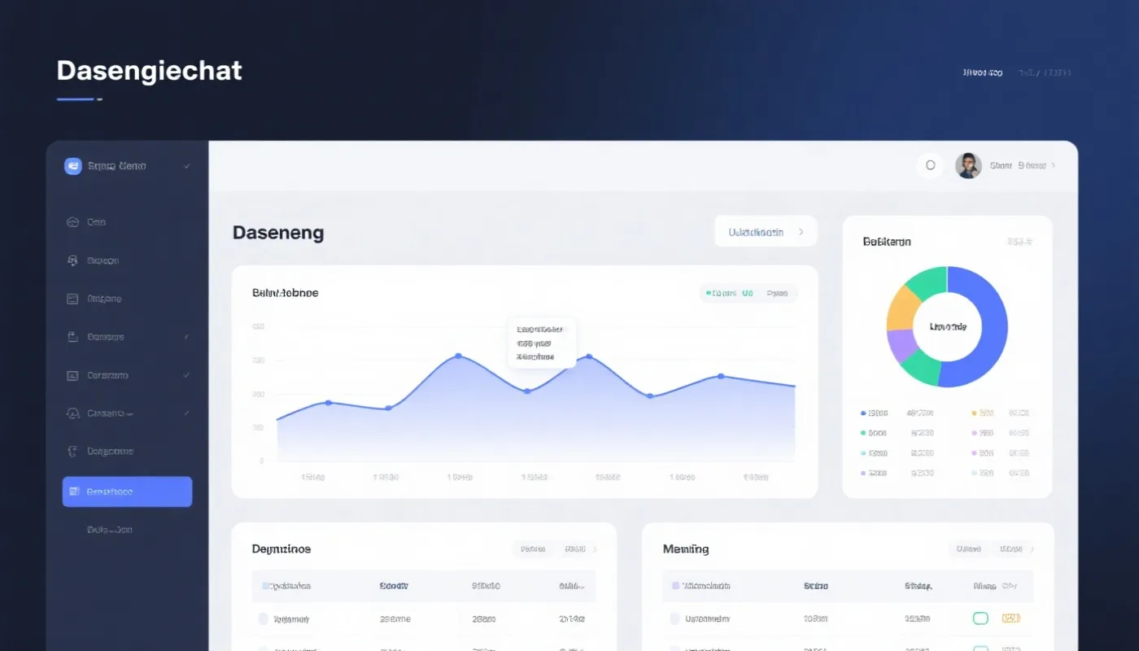Open the user account dropdown arrow in header
This screenshot has width=1139, height=651.
(x=1054, y=165)
